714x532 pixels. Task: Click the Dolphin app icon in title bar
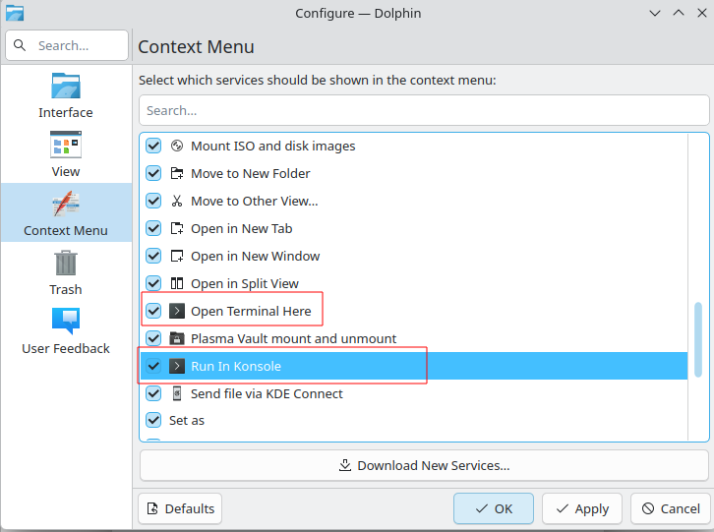click(x=15, y=13)
